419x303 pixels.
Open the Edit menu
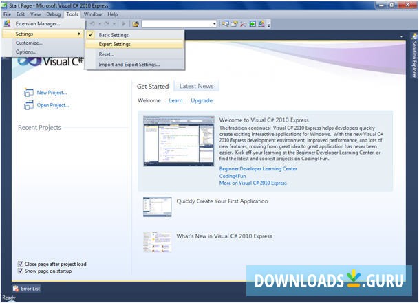click(21, 14)
